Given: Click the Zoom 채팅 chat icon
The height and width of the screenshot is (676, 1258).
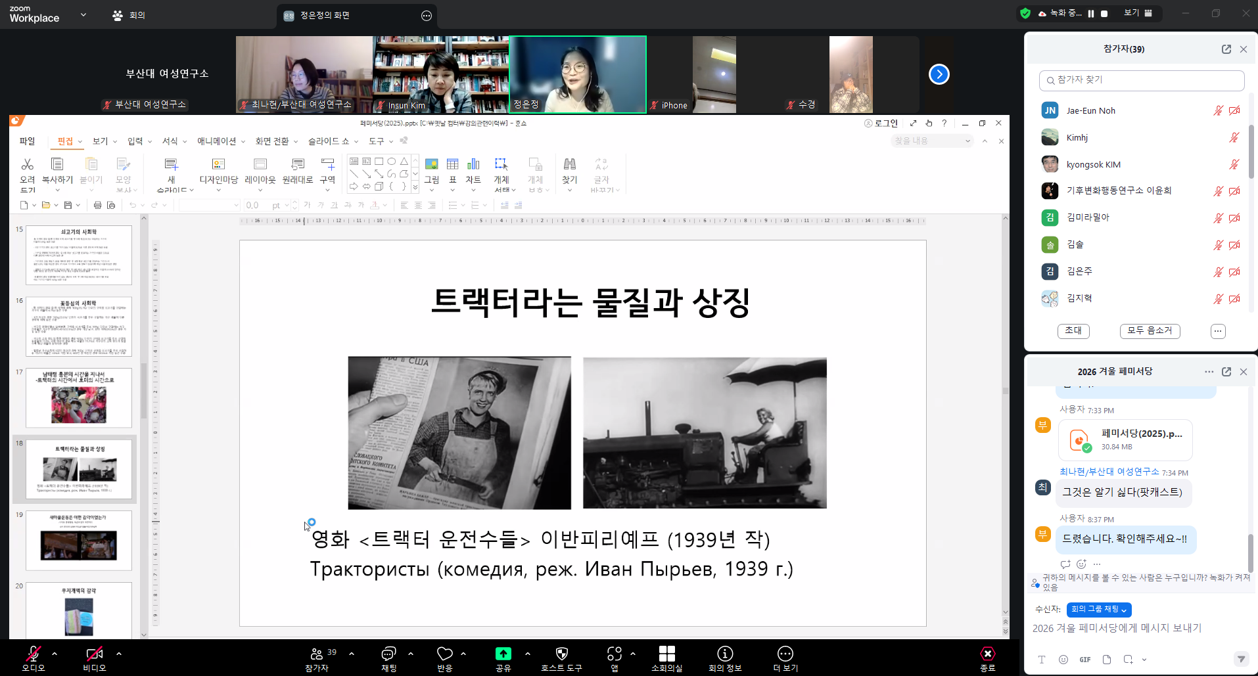Looking at the screenshot, I should 388,654.
